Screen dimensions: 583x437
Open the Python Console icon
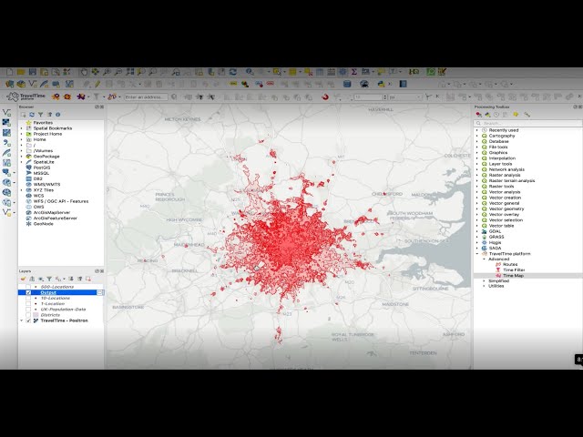click(x=381, y=84)
